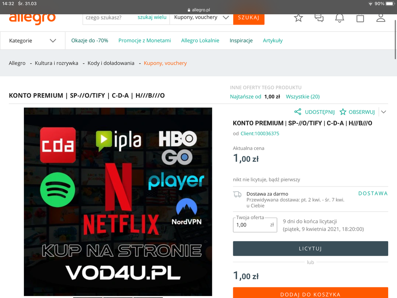Click Kultura i rozrywka breadcrumb
Screen dimensions: 397x298
tap(56, 63)
